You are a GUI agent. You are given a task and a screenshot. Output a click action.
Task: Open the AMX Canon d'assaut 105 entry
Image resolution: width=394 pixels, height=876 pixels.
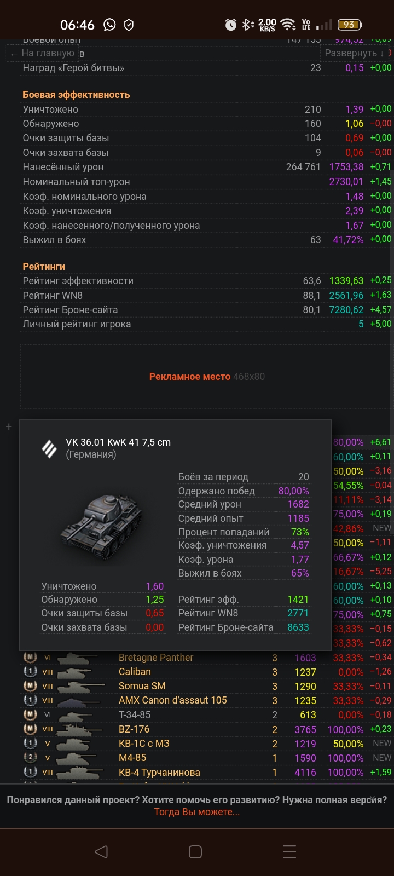click(x=172, y=700)
